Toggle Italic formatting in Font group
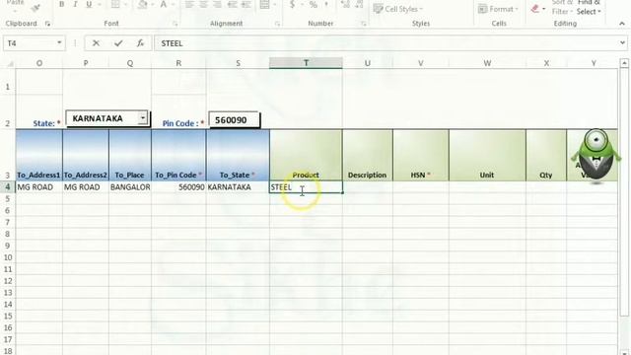 [x=75, y=4]
